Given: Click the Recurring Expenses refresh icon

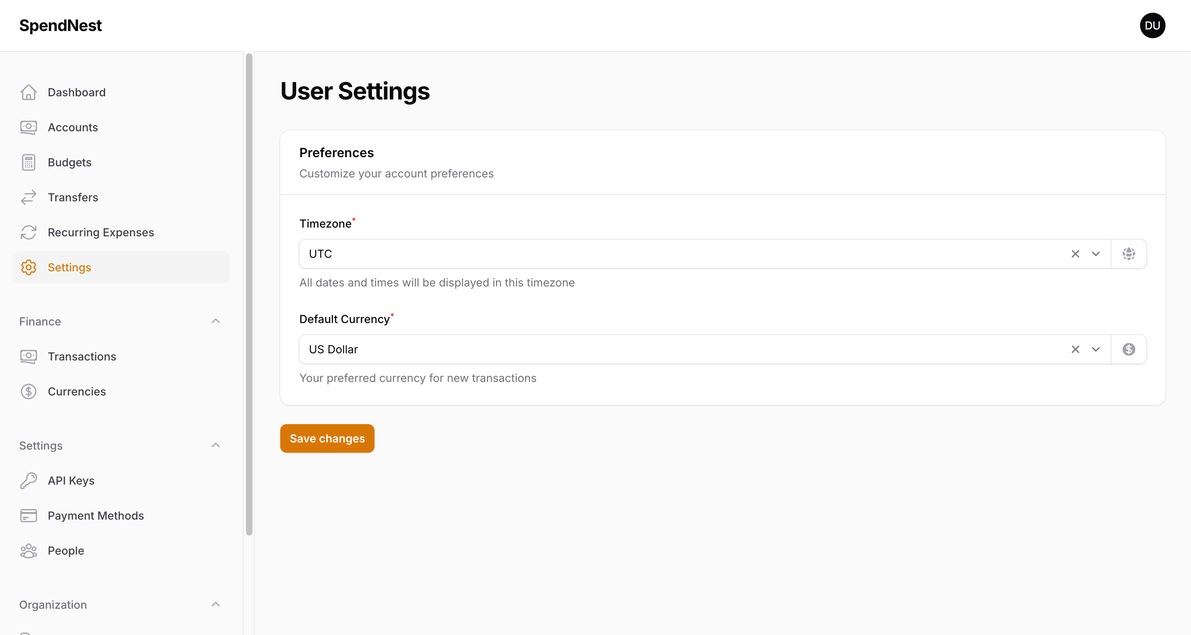Looking at the screenshot, I should tap(28, 232).
